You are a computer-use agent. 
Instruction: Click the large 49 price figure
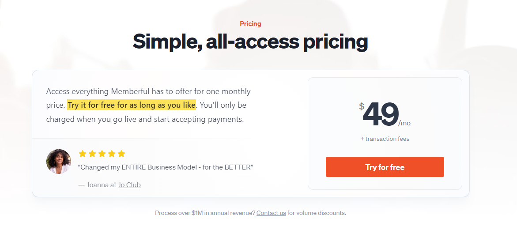[381, 115]
